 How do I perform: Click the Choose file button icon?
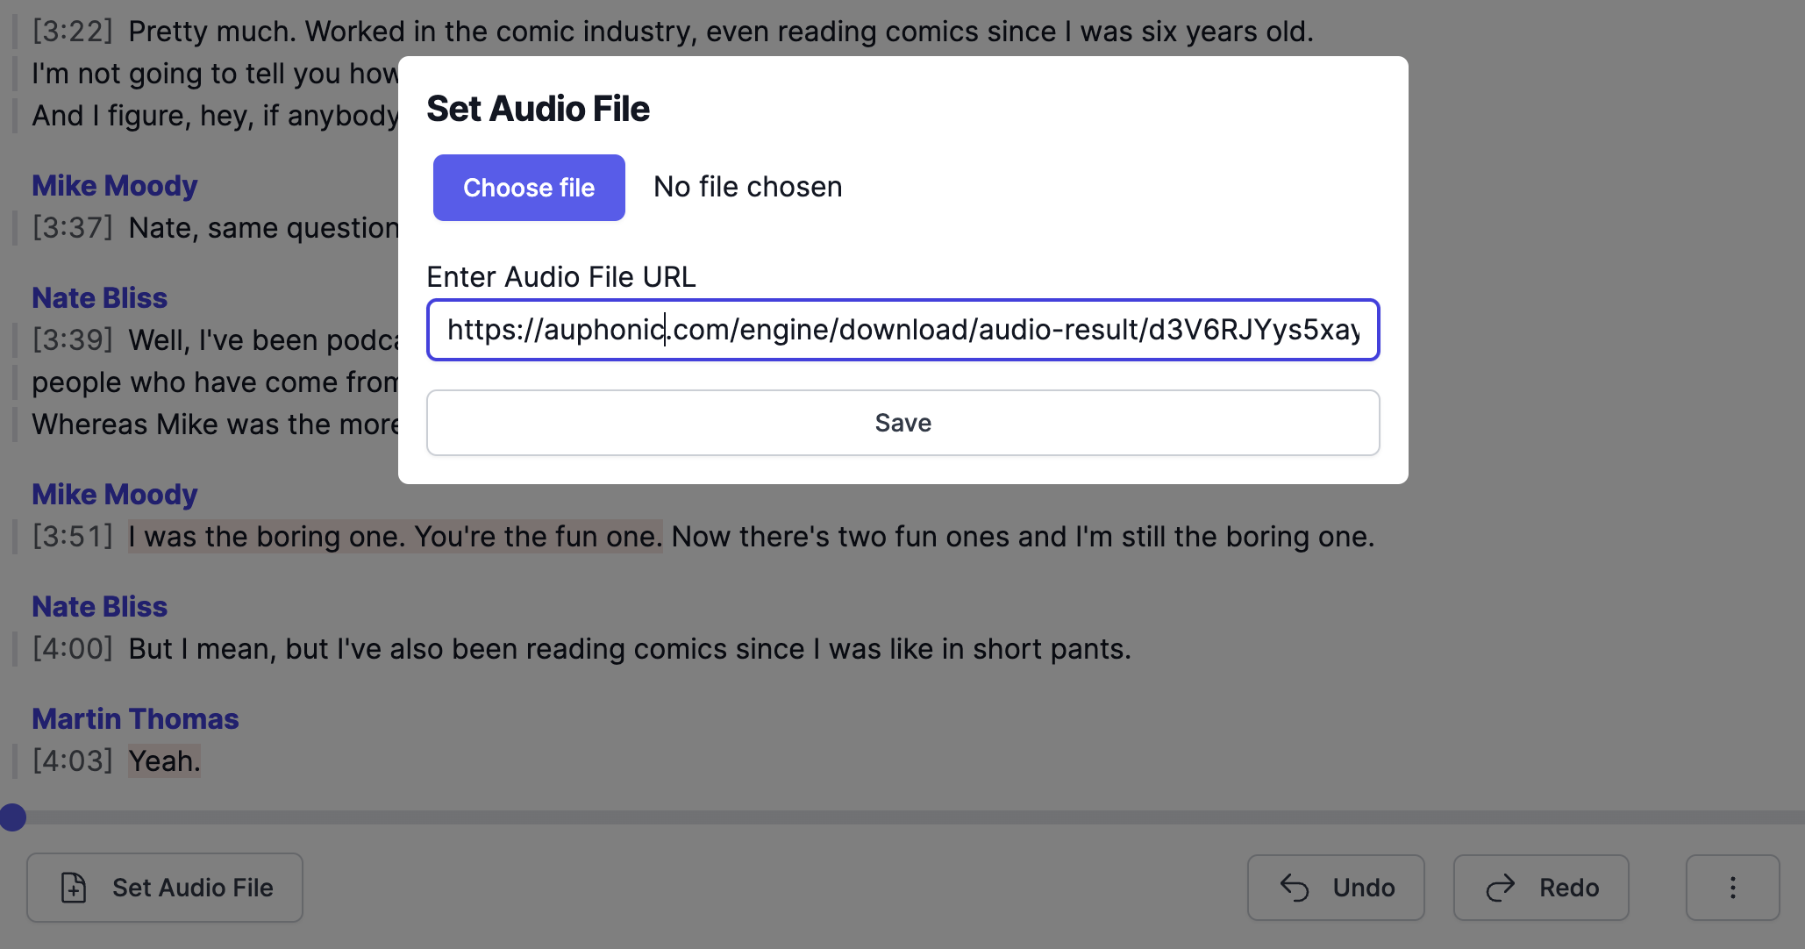point(529,188)
